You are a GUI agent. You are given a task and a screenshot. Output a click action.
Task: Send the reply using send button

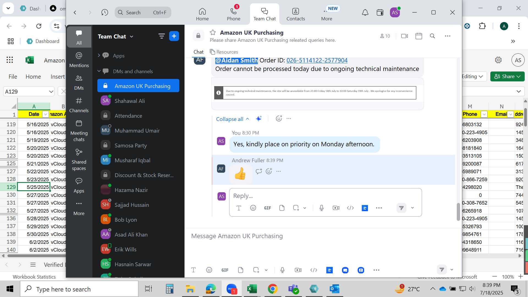coord(402,208)
